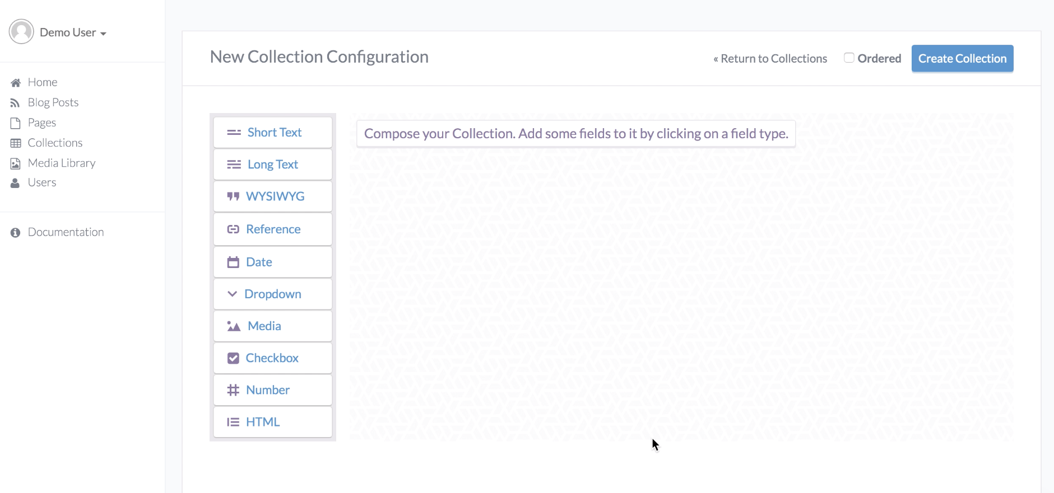Click the Documentation info icon
The width and height of the screenshot is (1054, 493).
15,233
